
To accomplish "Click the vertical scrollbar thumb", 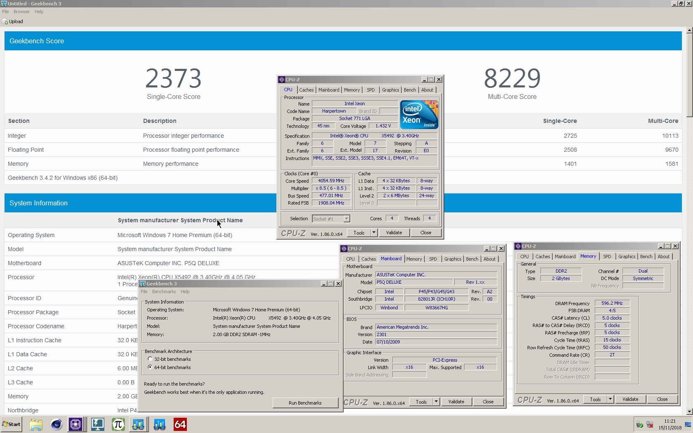I will coord(689,75).
